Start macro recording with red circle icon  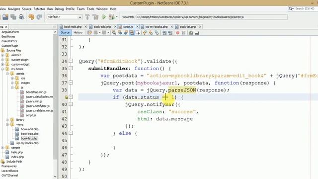178,33
